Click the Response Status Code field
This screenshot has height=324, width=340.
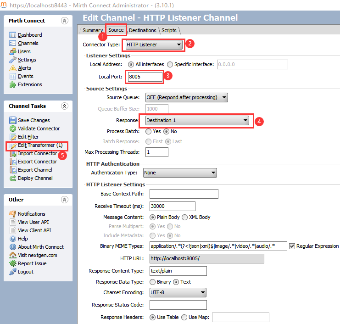coord(178,305)
